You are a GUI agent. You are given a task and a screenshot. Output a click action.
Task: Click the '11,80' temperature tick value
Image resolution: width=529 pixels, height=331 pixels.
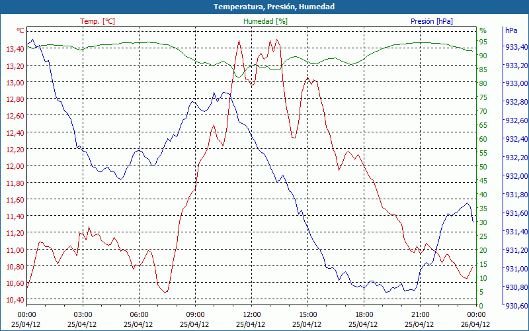click(15, 183)
